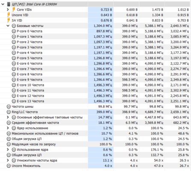The height and width of the screenshot is (171, 191).
Task: Expand the Умножители частоты ядра group
Action: [8, 160]
